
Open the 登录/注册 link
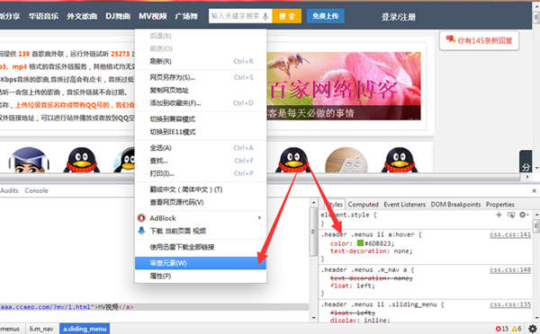[398, 17]
